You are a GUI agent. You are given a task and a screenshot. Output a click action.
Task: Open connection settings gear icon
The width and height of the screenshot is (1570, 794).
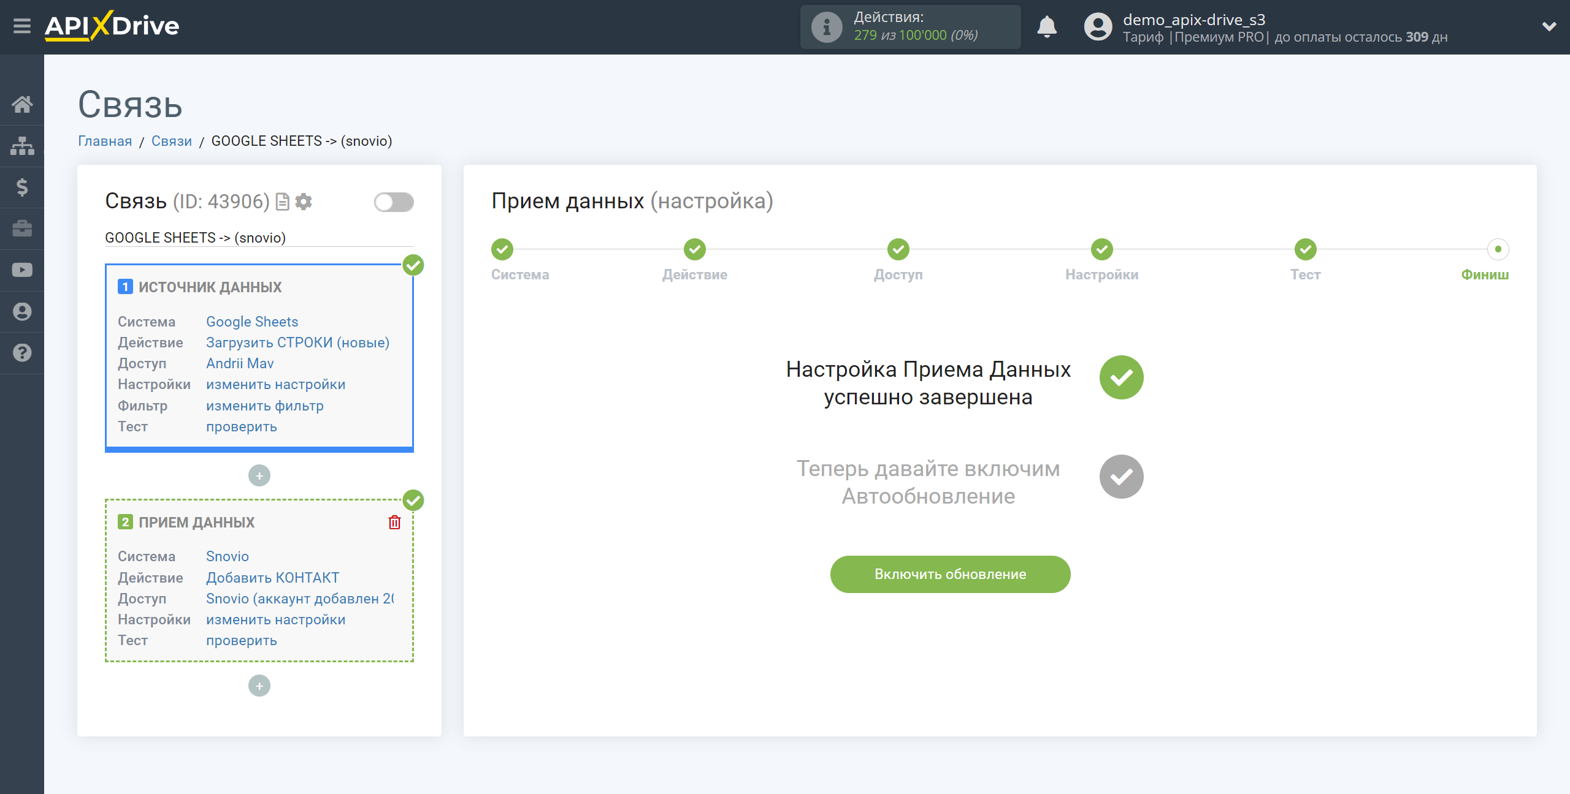[x=304, y=202]
